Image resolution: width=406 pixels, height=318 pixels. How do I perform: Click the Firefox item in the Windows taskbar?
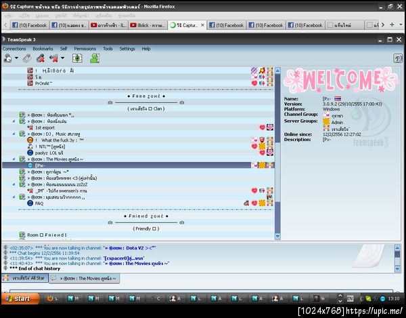click(x=53, y=298)
